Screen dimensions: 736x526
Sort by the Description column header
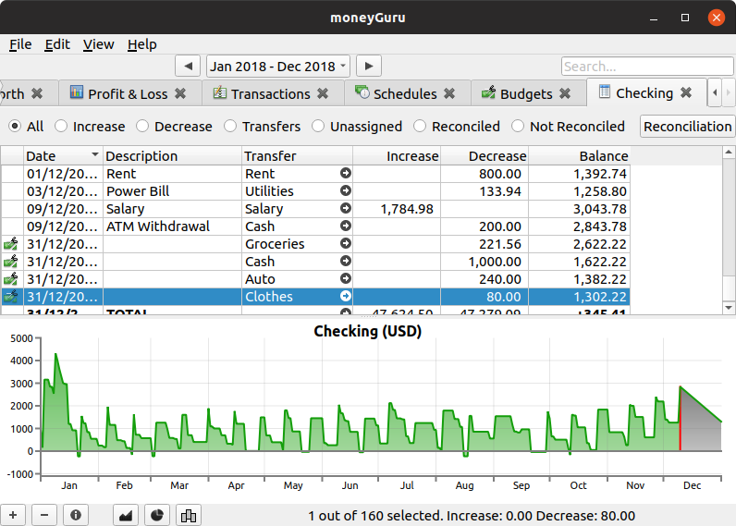pos(172,156)
